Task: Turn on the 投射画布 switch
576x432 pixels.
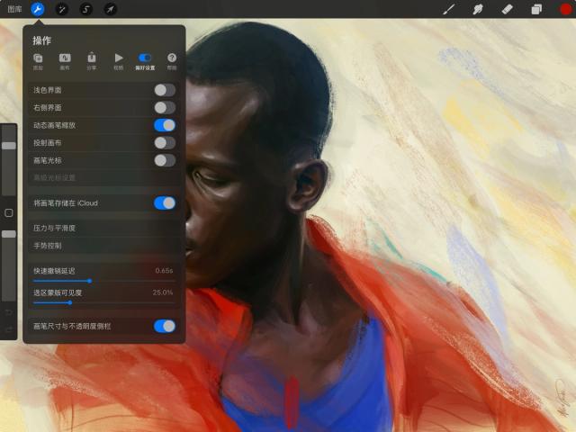Action: 165,143
